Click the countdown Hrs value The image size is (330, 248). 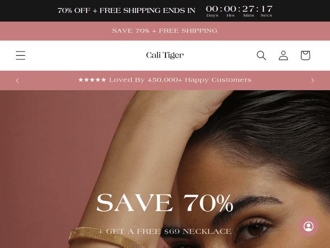coord(230,9)
